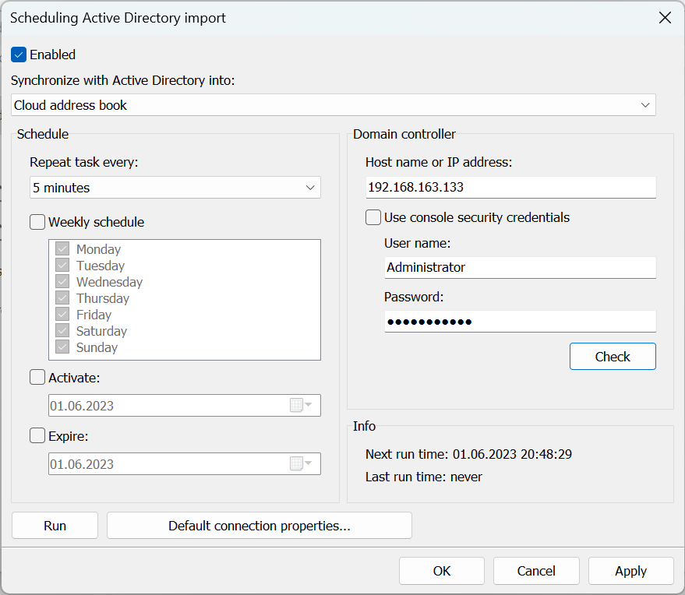Viewport: 685px width, 595px height.
Task: Click the Cancel button
Action: coord(536,571)
